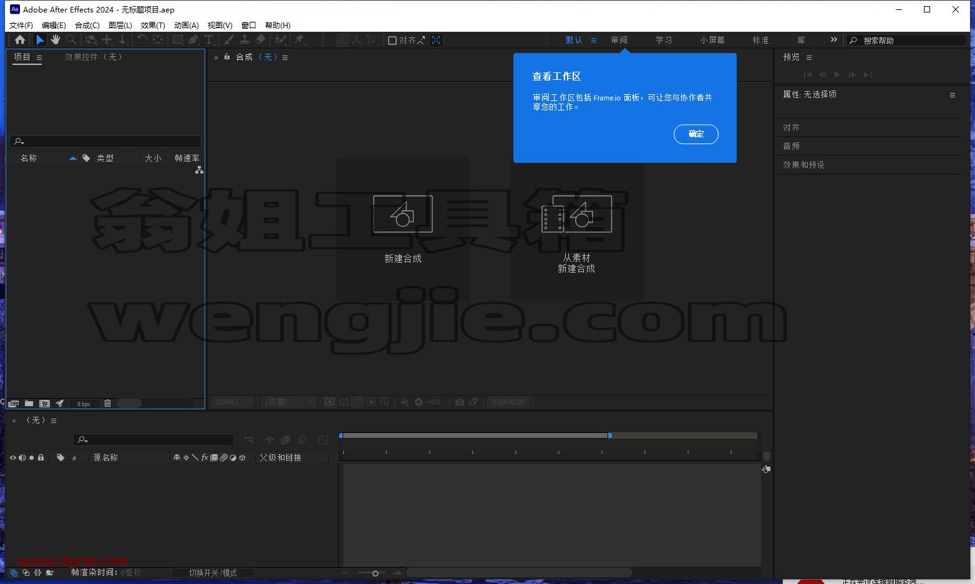Show more workspaces chevron
The width and height of the screenshot is (975, 584).
[833, 40]
